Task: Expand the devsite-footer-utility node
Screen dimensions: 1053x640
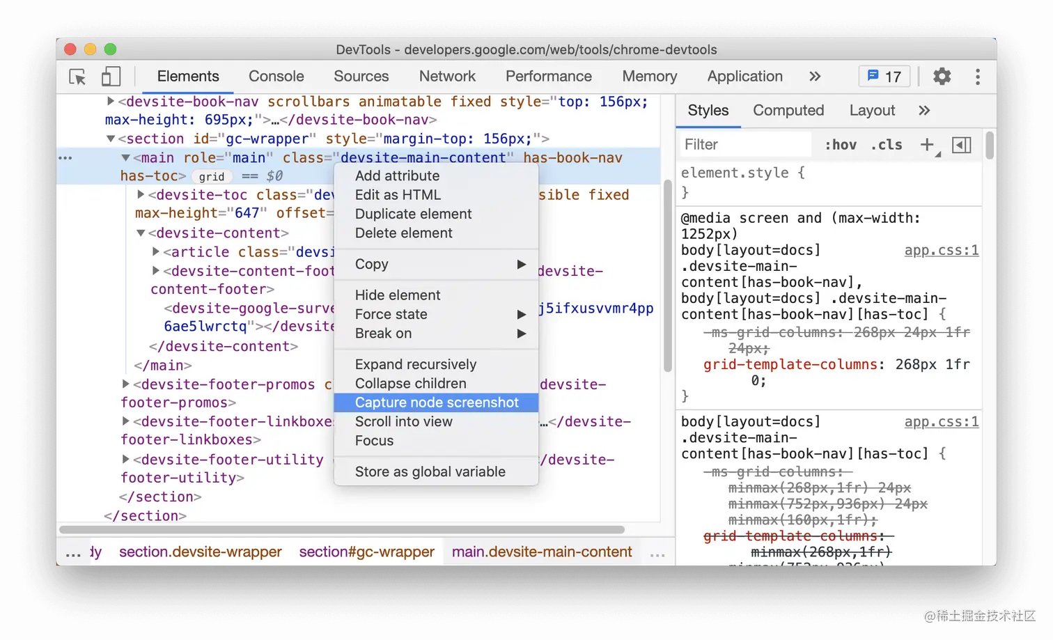Action: tap(125, 459)
